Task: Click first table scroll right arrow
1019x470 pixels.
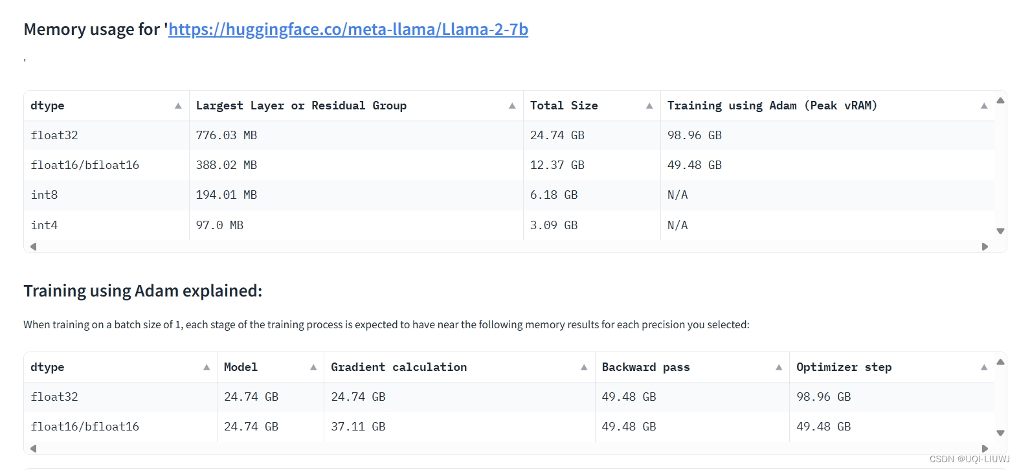Action: [985, 247]
